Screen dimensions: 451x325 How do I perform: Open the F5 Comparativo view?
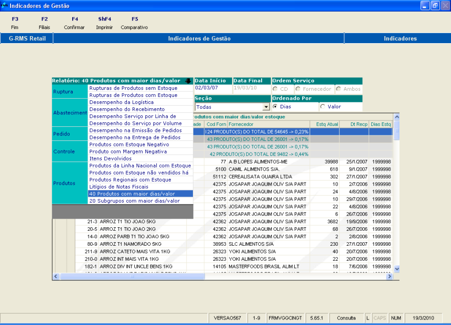coord(134,23)
